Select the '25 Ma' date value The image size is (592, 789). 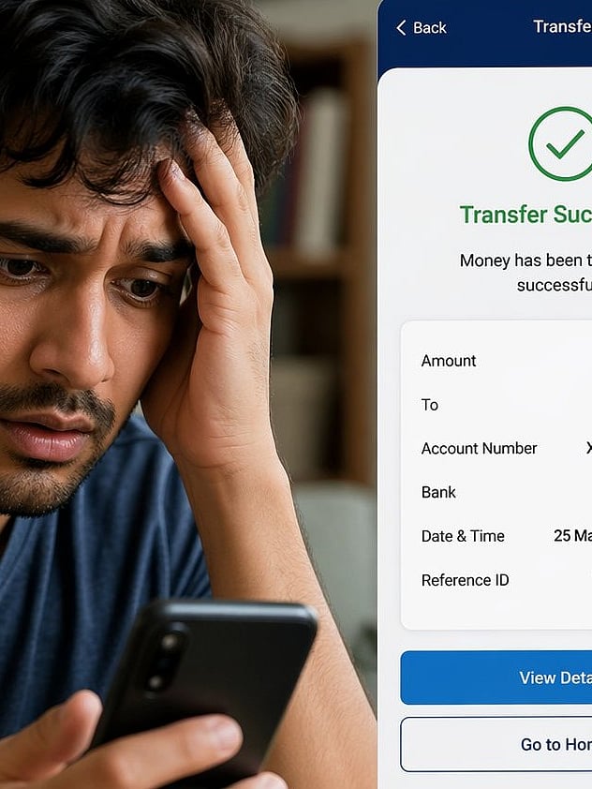click(572, 535)
